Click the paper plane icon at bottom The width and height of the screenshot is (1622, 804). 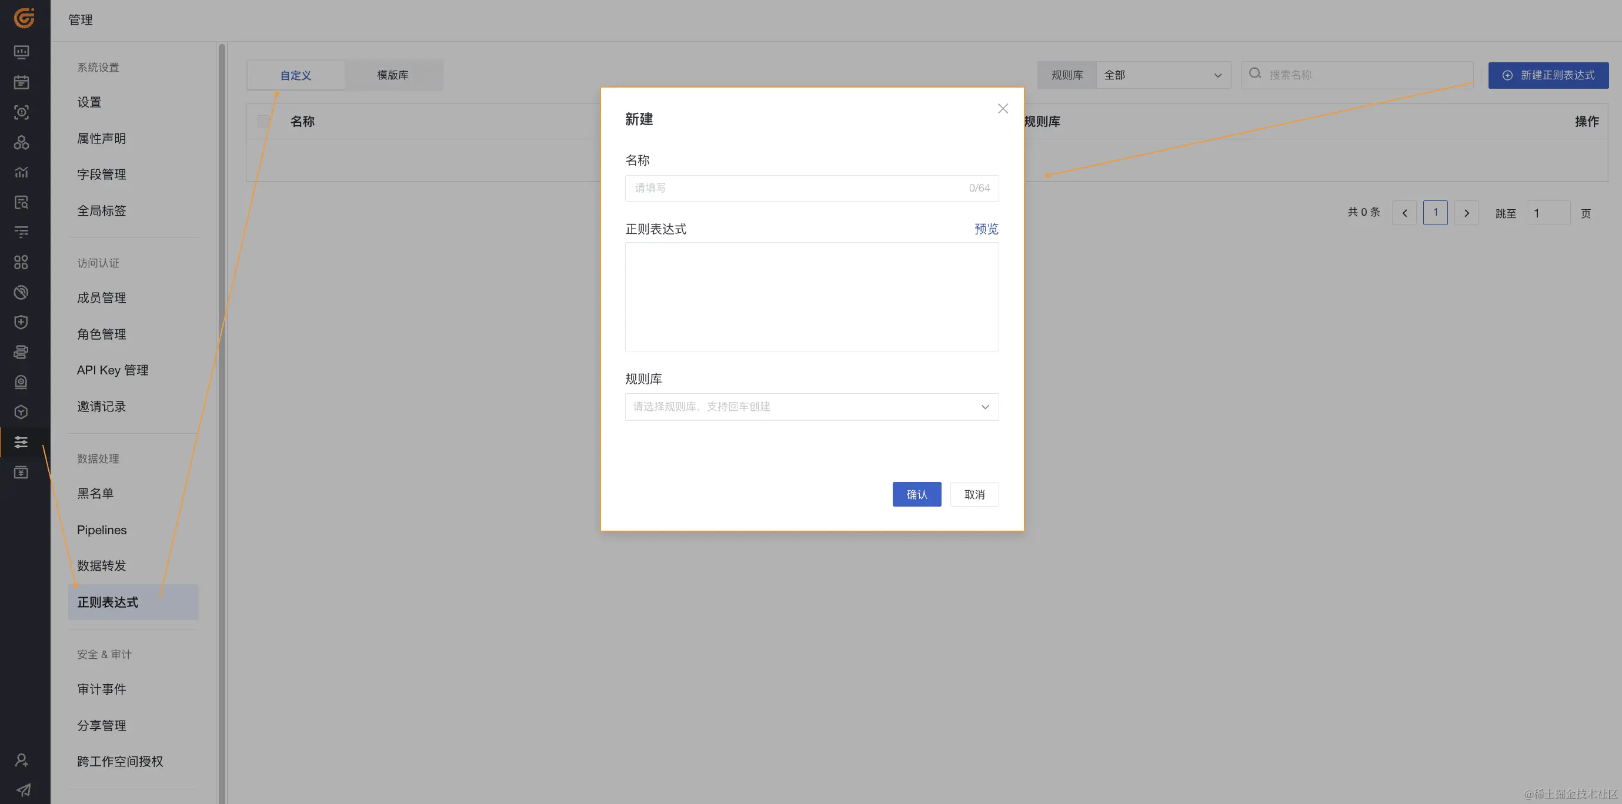23,789
